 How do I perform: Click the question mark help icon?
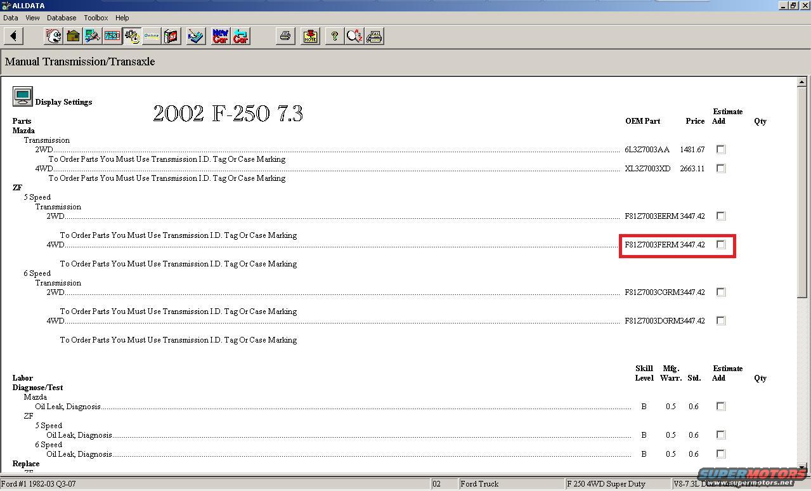coord(334,36)
